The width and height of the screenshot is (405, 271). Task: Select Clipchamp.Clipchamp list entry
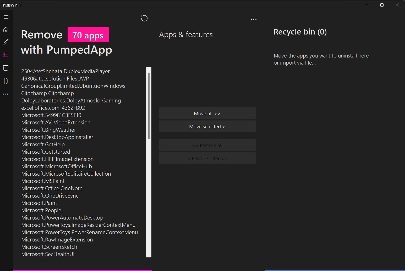coord(47,93)
